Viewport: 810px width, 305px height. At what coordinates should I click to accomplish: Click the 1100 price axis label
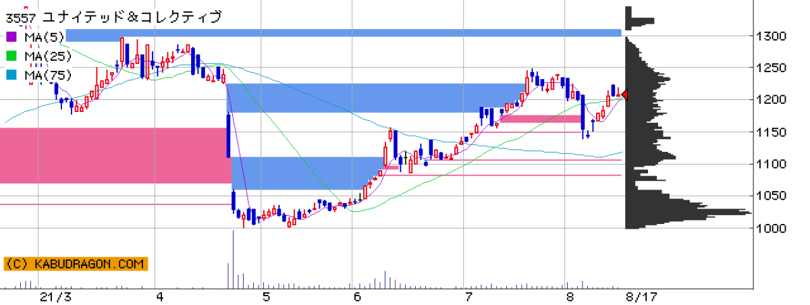772,164
